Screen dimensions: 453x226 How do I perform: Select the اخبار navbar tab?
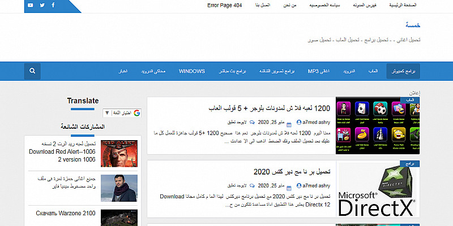(123, 71)
